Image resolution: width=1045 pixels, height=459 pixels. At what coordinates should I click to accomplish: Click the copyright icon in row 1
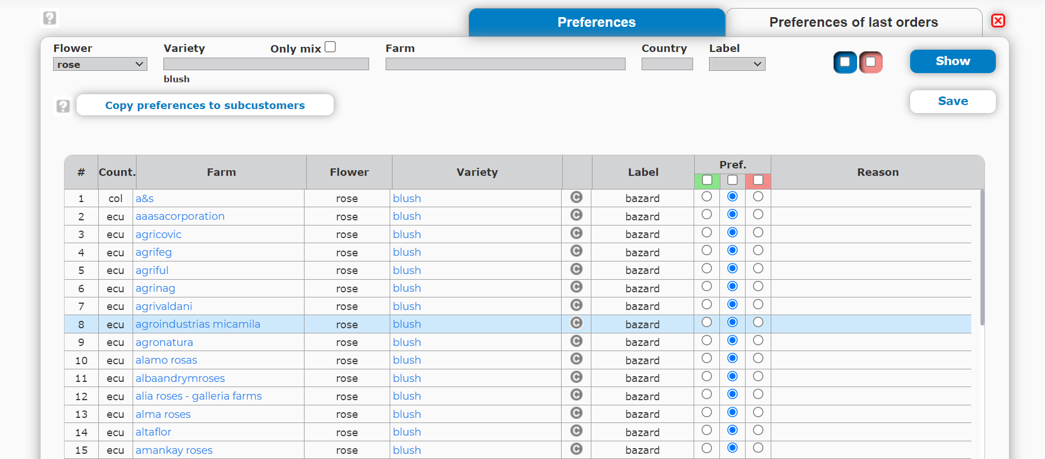coord(576,197)
